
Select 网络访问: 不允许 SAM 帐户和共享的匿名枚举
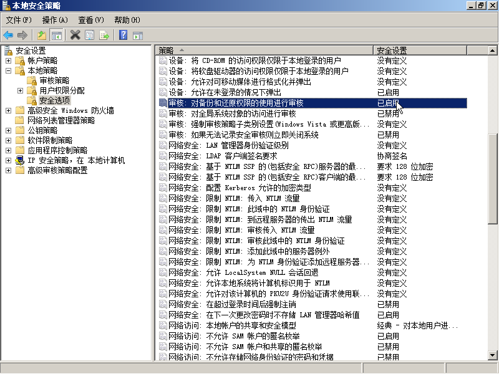[x=245, y=347]
